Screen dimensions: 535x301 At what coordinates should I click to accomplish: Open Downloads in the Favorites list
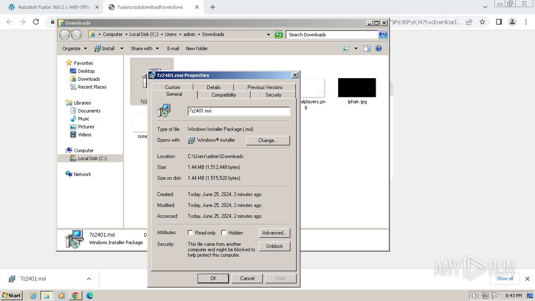pos(85,79)
